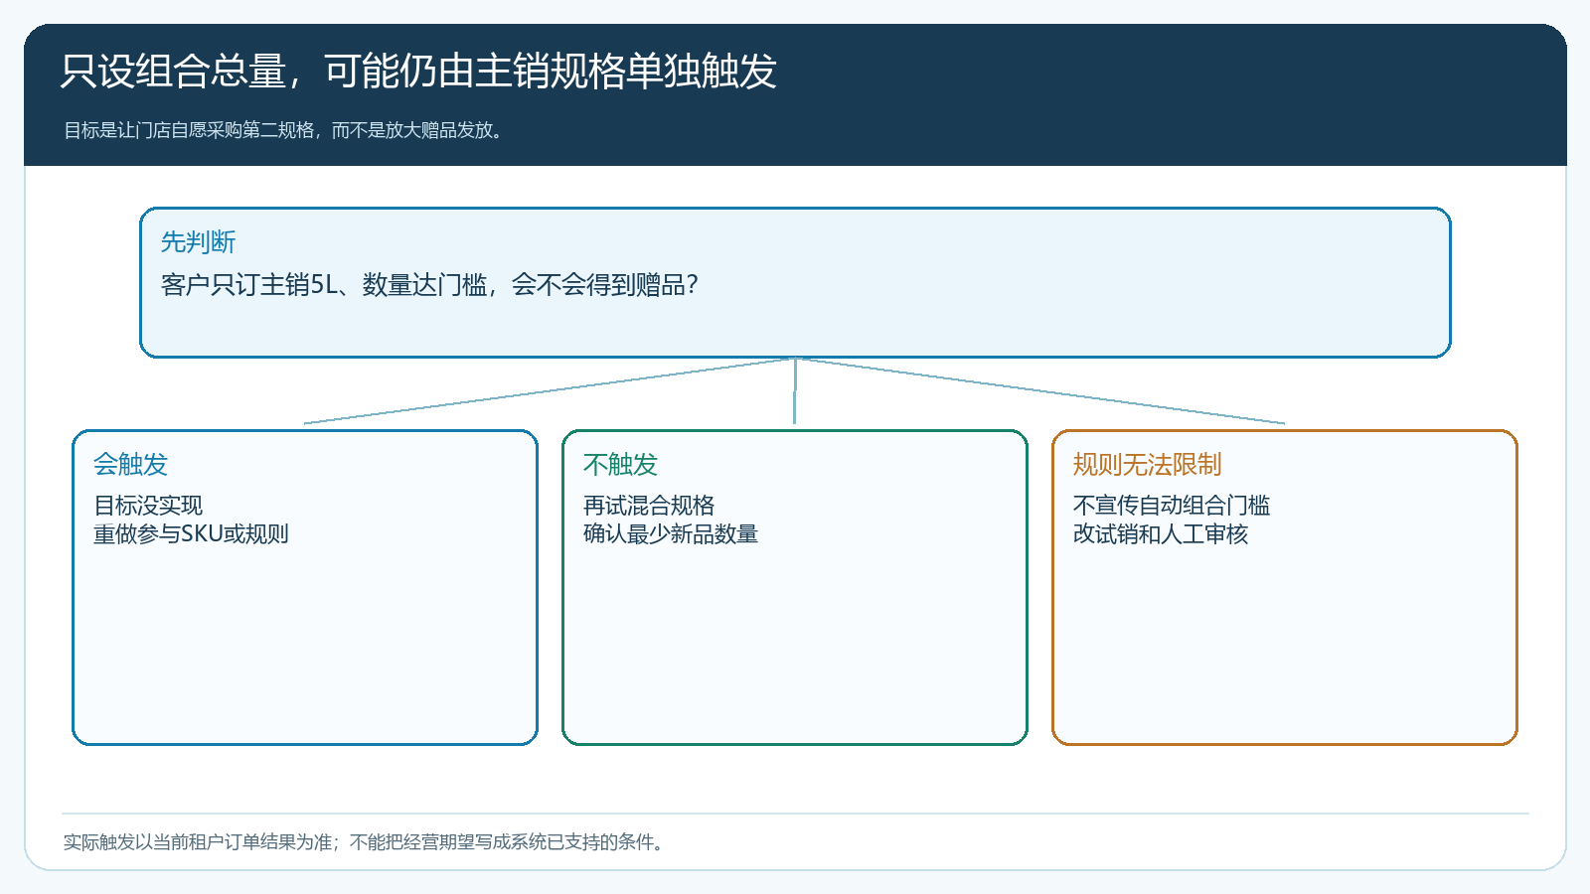Click the slide title about 组合总量
The height and width of the screenshot is (894, 1590).
point(418,72)
